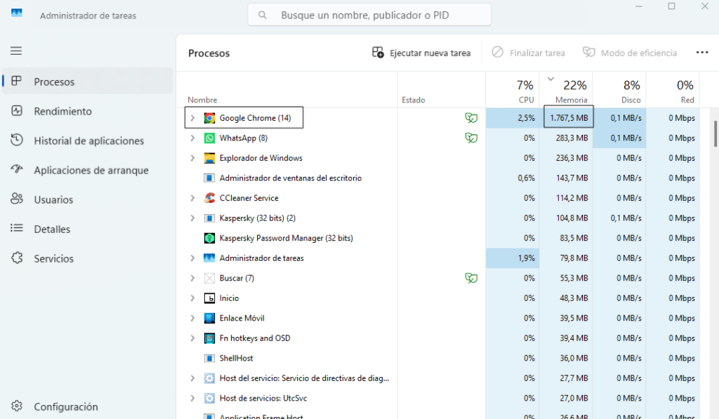Image resolution: width=719 pixels, height=419 pixels.
Task: Expand Host de servicios: UtcSvc row
Action: [x=192, y=399]
